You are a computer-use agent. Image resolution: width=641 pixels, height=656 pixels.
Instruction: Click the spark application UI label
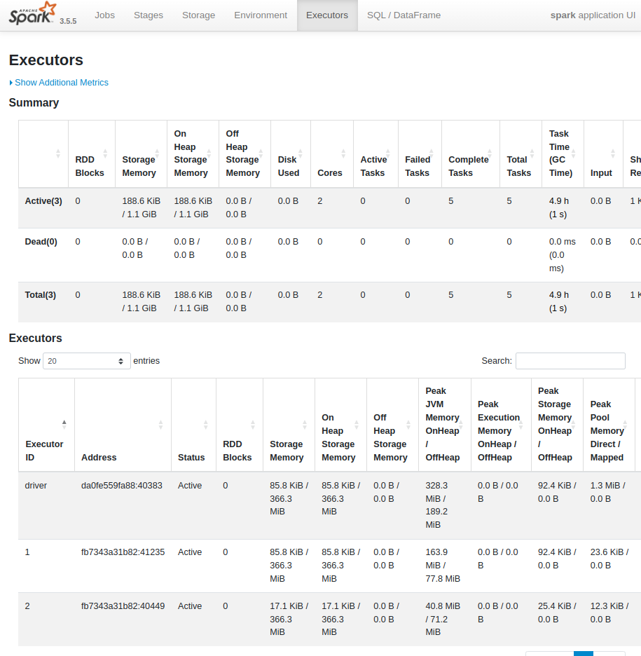tap(593, 15)
